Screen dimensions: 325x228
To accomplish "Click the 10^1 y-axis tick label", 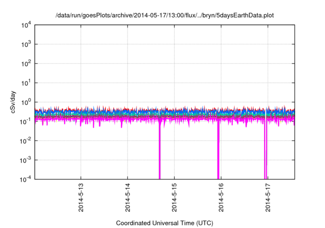I will 26,83.
